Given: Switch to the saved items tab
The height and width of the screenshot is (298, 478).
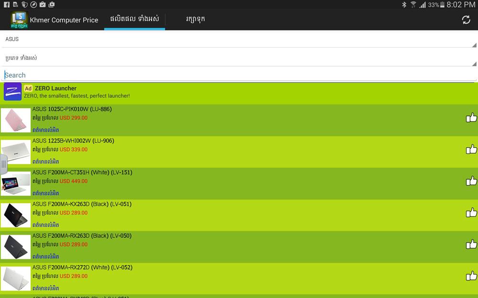Looking at the screenshot, I should (196, 19).
